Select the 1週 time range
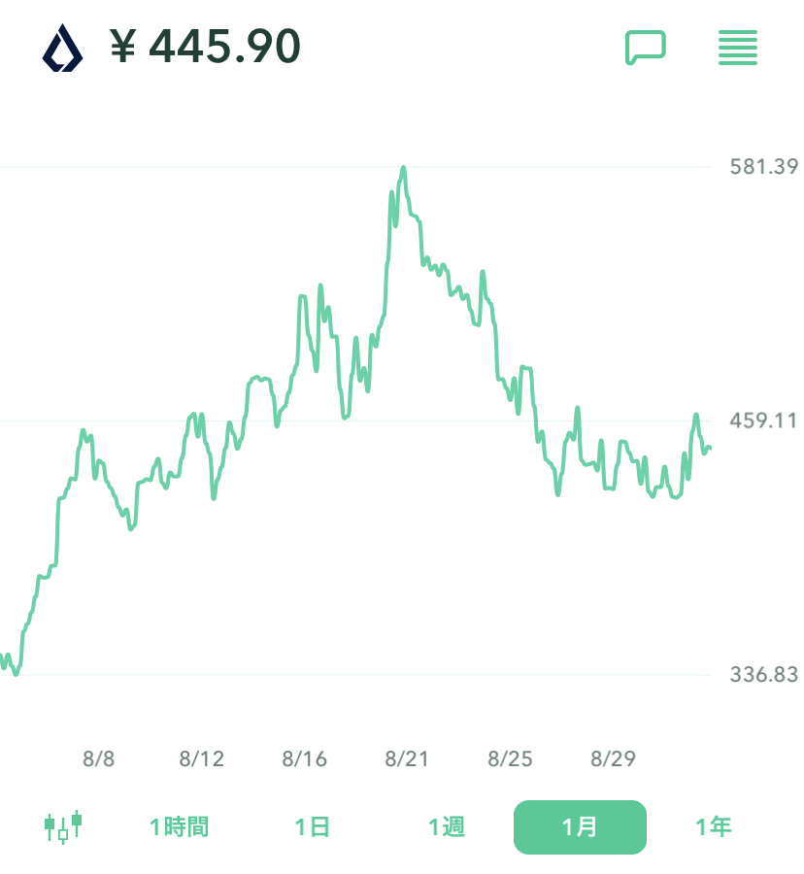 click(447, 827)
